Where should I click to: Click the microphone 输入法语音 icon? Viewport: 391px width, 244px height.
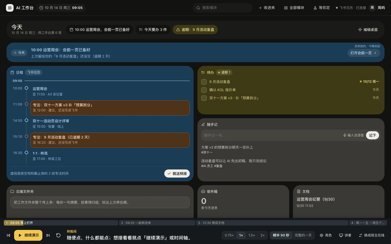click(345, 135)
